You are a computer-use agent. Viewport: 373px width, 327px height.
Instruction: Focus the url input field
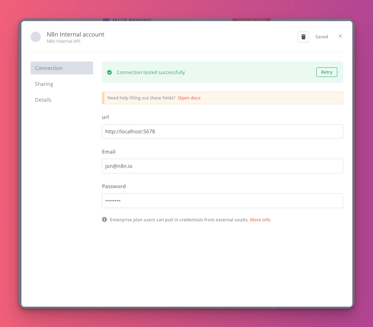pyautogui.click(x=223, y=131)
